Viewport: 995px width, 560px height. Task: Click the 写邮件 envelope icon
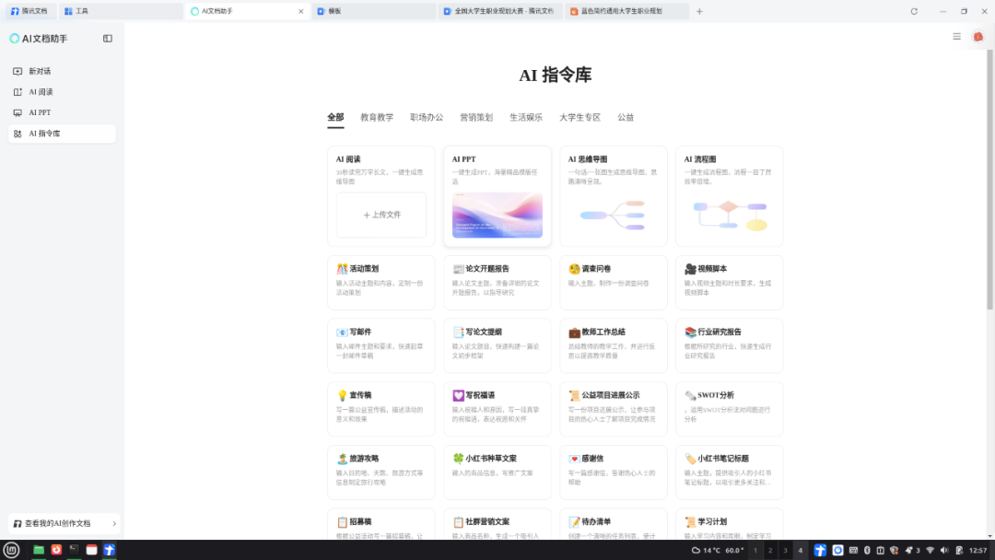point(342,332)
